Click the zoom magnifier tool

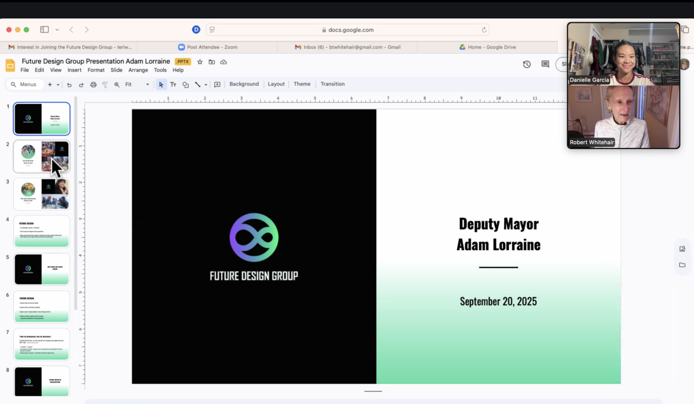pyautogui.click(x=117, y=84)
